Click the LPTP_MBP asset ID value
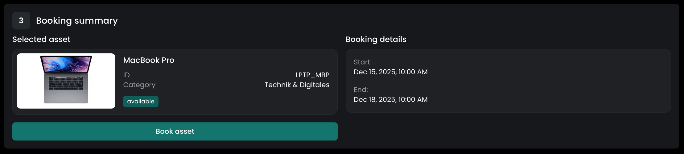Image resolution: width=684 pixels, height=154 pixels. tap(312, 75)
